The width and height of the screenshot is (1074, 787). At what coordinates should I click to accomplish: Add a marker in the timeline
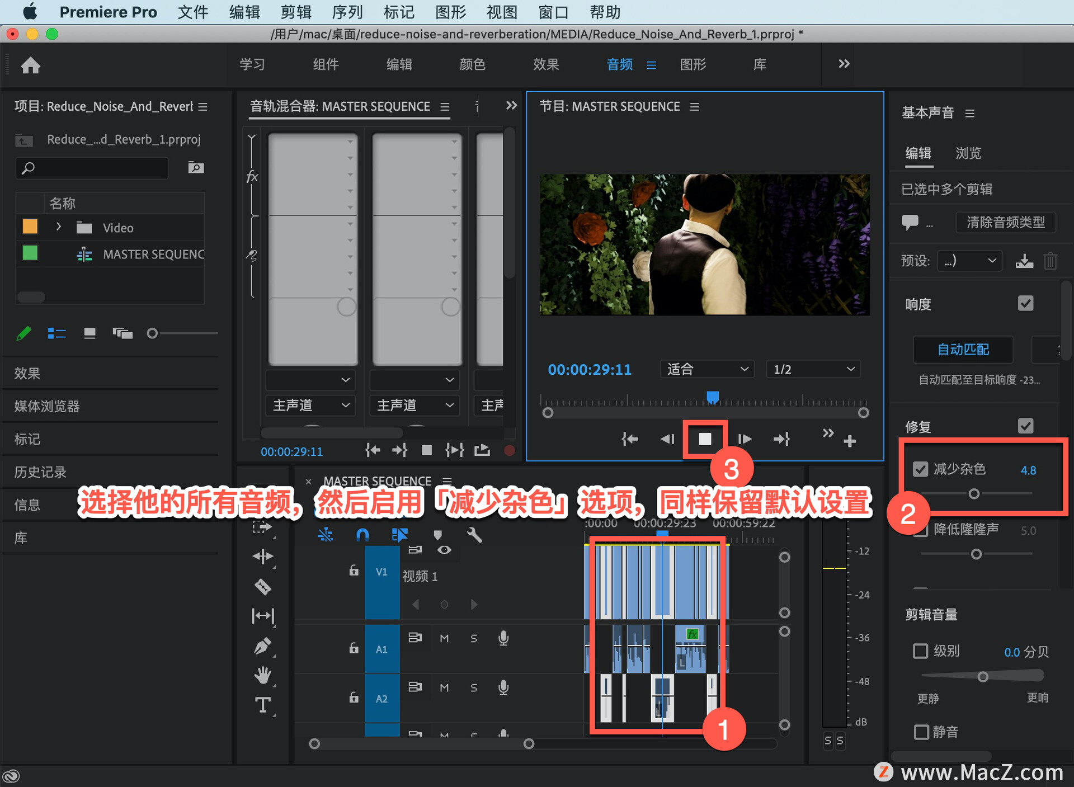(x=437, y=535)
